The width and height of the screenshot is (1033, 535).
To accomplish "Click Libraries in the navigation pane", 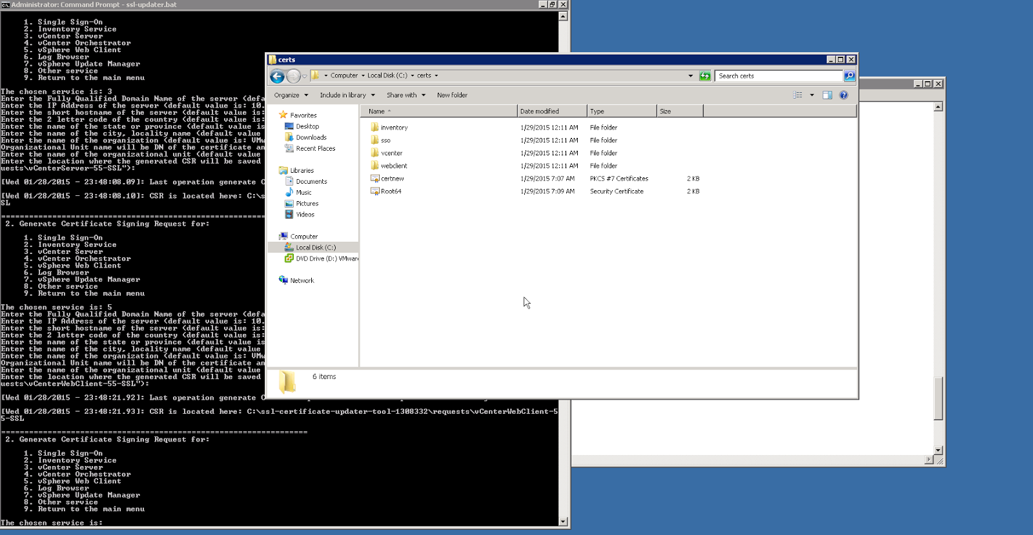I will [x=302, y=171].
